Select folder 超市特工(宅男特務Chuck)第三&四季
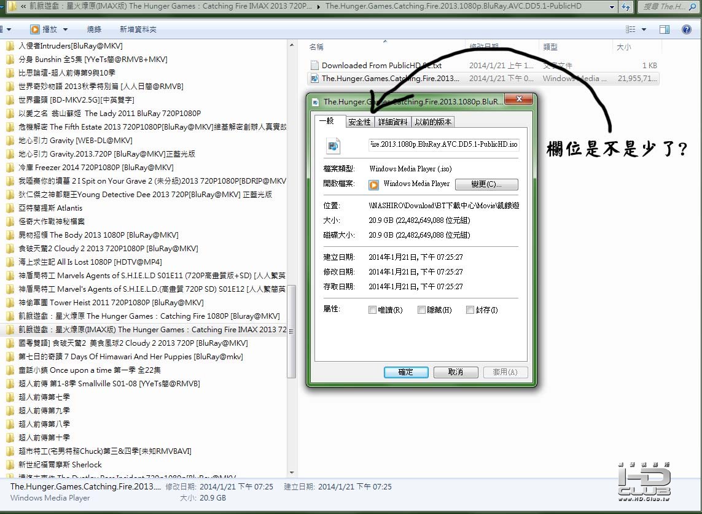The height and width of the screenshot is (514, 702). pyautogui.click(x=105, y=451)
